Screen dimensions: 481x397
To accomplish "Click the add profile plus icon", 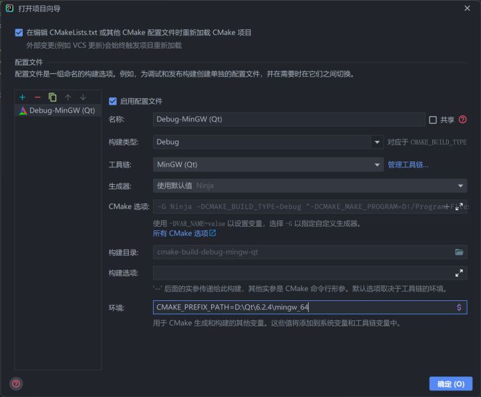I will coord(23,97).
